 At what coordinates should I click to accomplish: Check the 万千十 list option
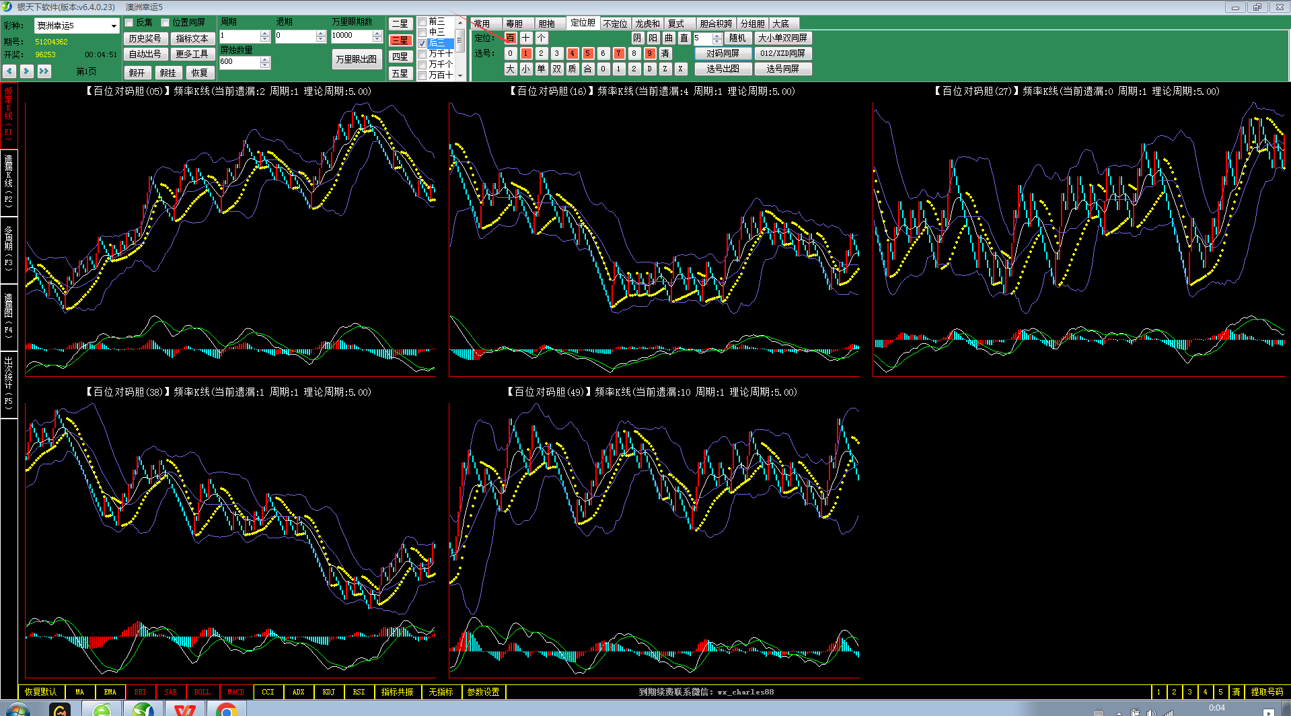click(422, 54)
